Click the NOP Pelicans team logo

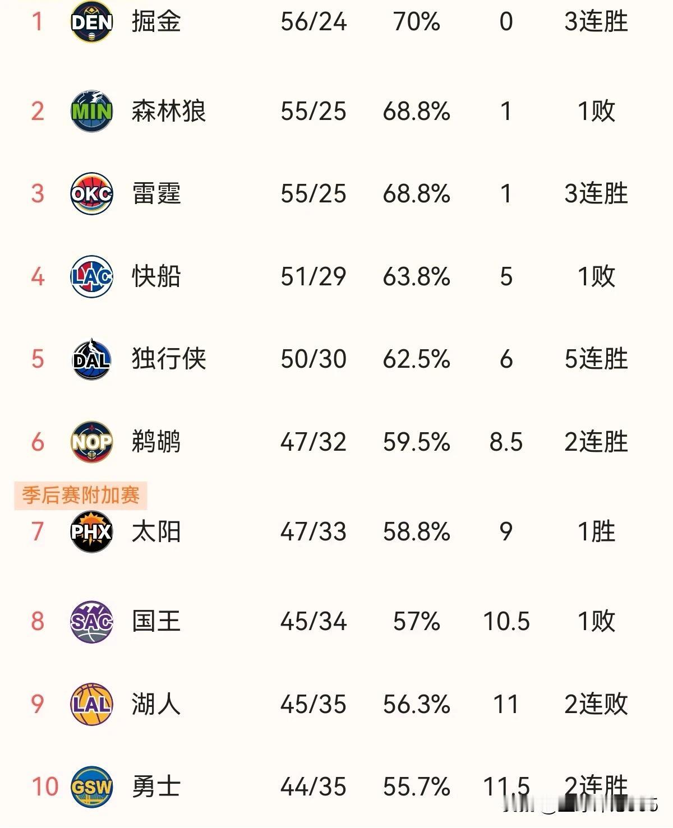tap(92, 442)
